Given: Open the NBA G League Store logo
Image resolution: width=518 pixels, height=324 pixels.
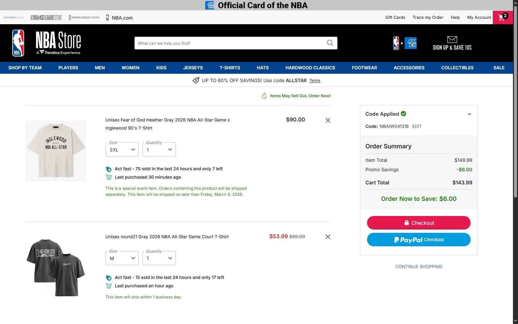Looking at the screenshot, I should 46,17.
